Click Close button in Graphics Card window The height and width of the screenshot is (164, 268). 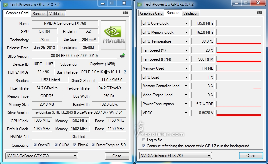(117, 156)
